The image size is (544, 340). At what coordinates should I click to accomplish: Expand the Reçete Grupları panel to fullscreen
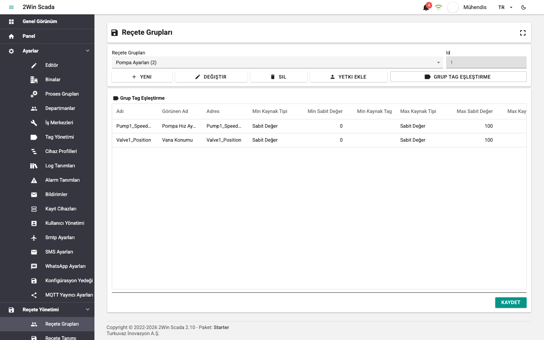[523, 33]
